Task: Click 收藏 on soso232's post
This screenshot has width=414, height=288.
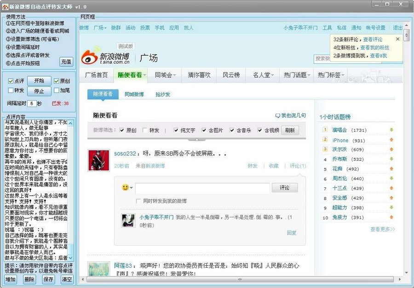Action: click(274, 166)
